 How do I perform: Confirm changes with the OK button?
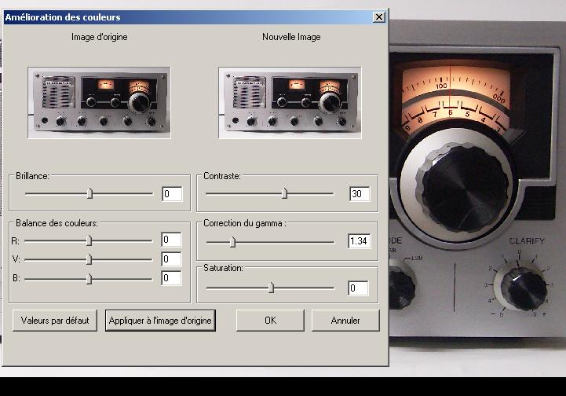tap(270, 321)
